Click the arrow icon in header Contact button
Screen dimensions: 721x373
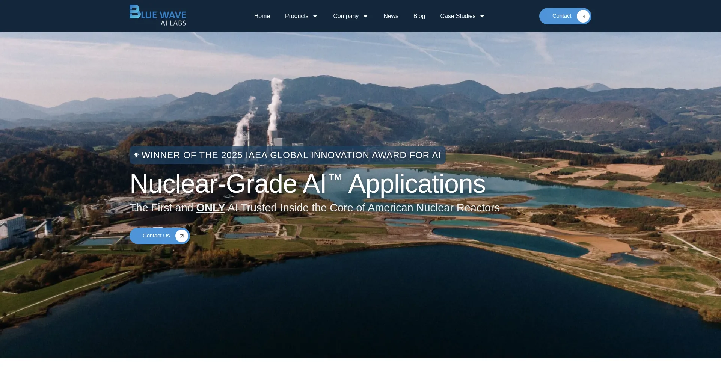click(x=583, y=16)
